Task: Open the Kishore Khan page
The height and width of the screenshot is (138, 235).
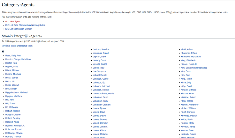Action: (187, 93)
